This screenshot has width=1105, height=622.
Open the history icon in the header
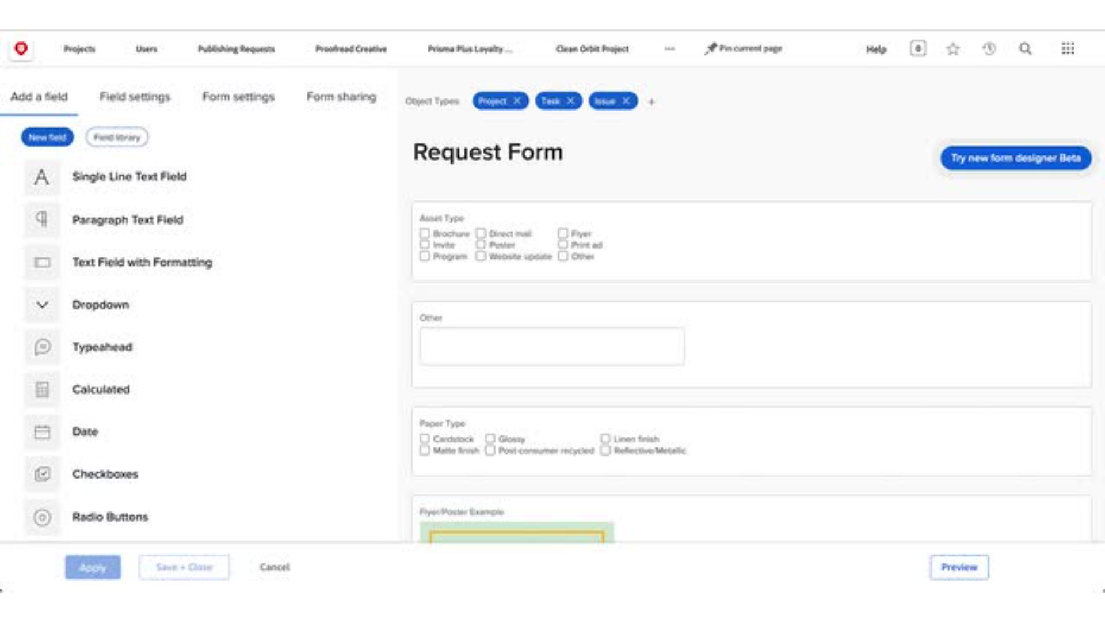point(989,49)
